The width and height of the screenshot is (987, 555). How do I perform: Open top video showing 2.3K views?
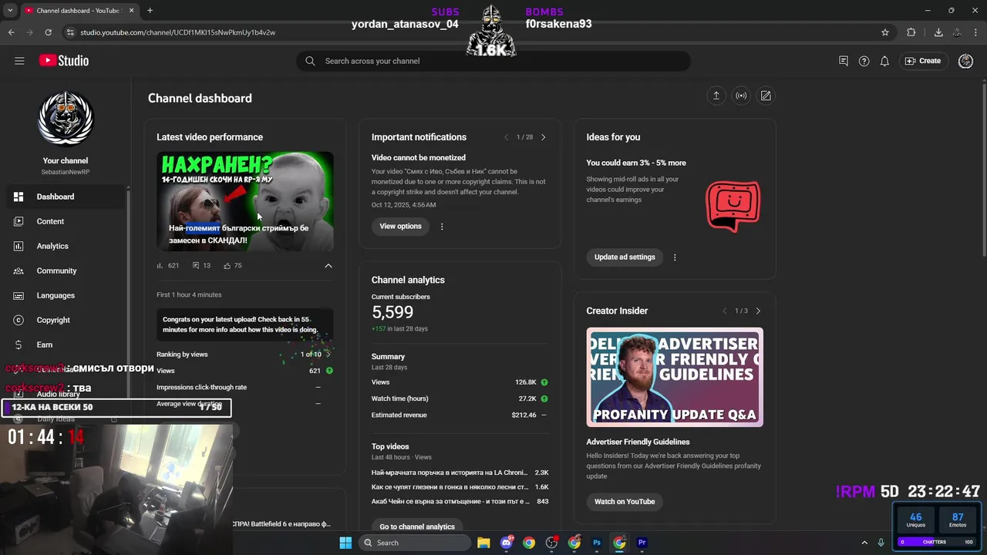point(460,473)
